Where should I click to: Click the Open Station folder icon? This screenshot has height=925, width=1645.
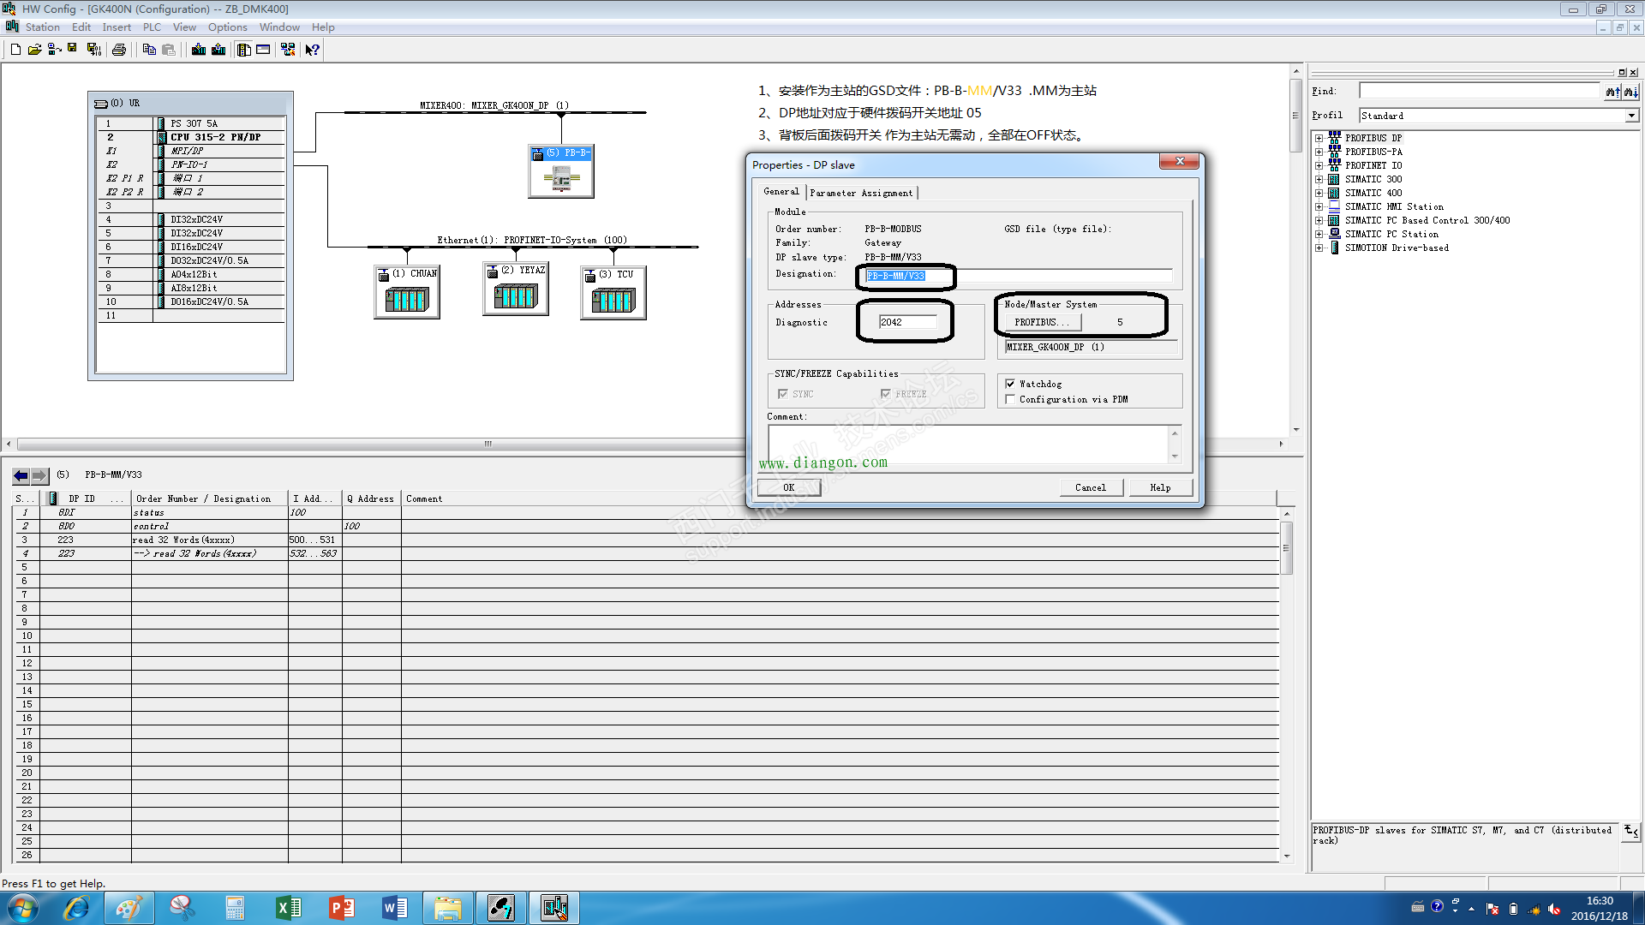coord(34,50)
